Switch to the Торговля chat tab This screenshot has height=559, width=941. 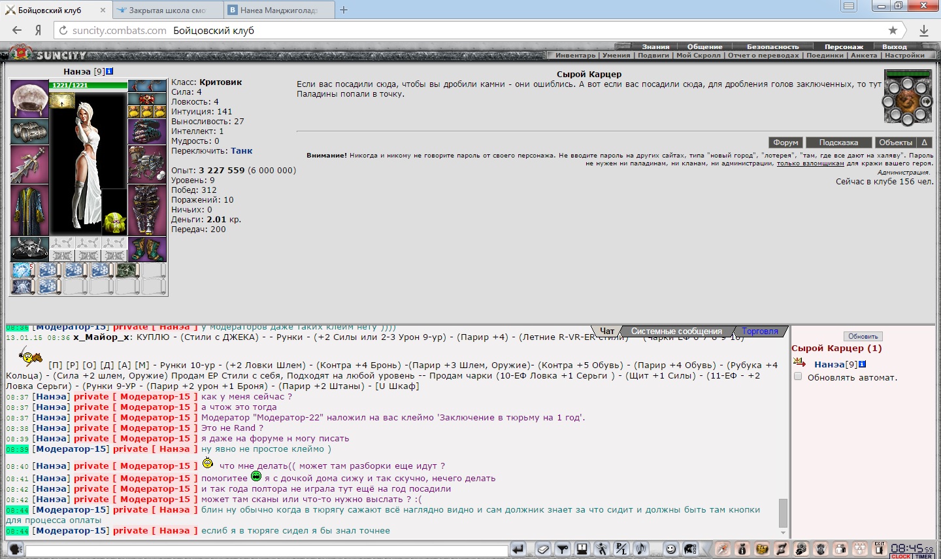759,331
